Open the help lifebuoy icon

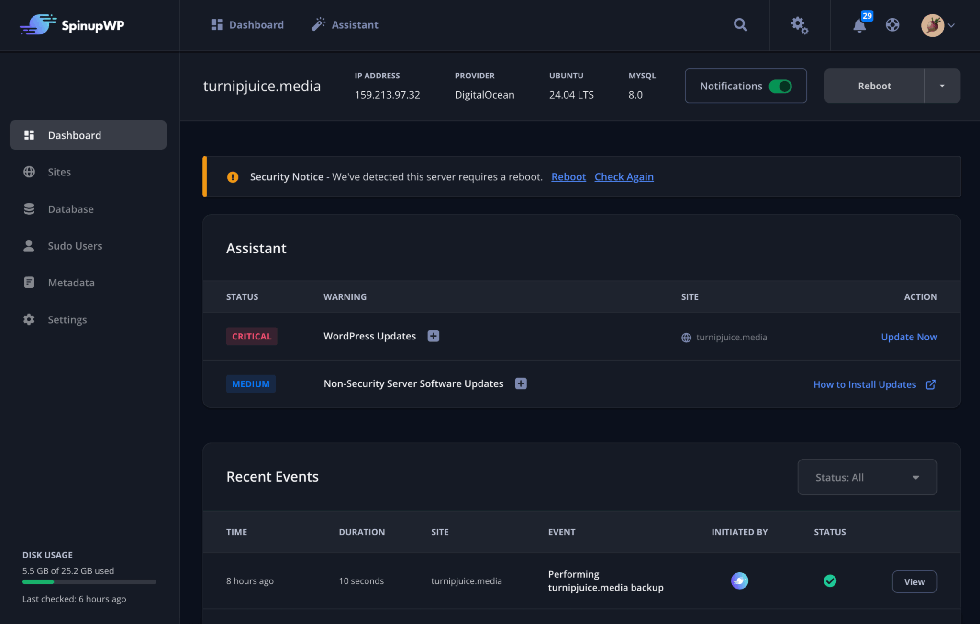892,25
